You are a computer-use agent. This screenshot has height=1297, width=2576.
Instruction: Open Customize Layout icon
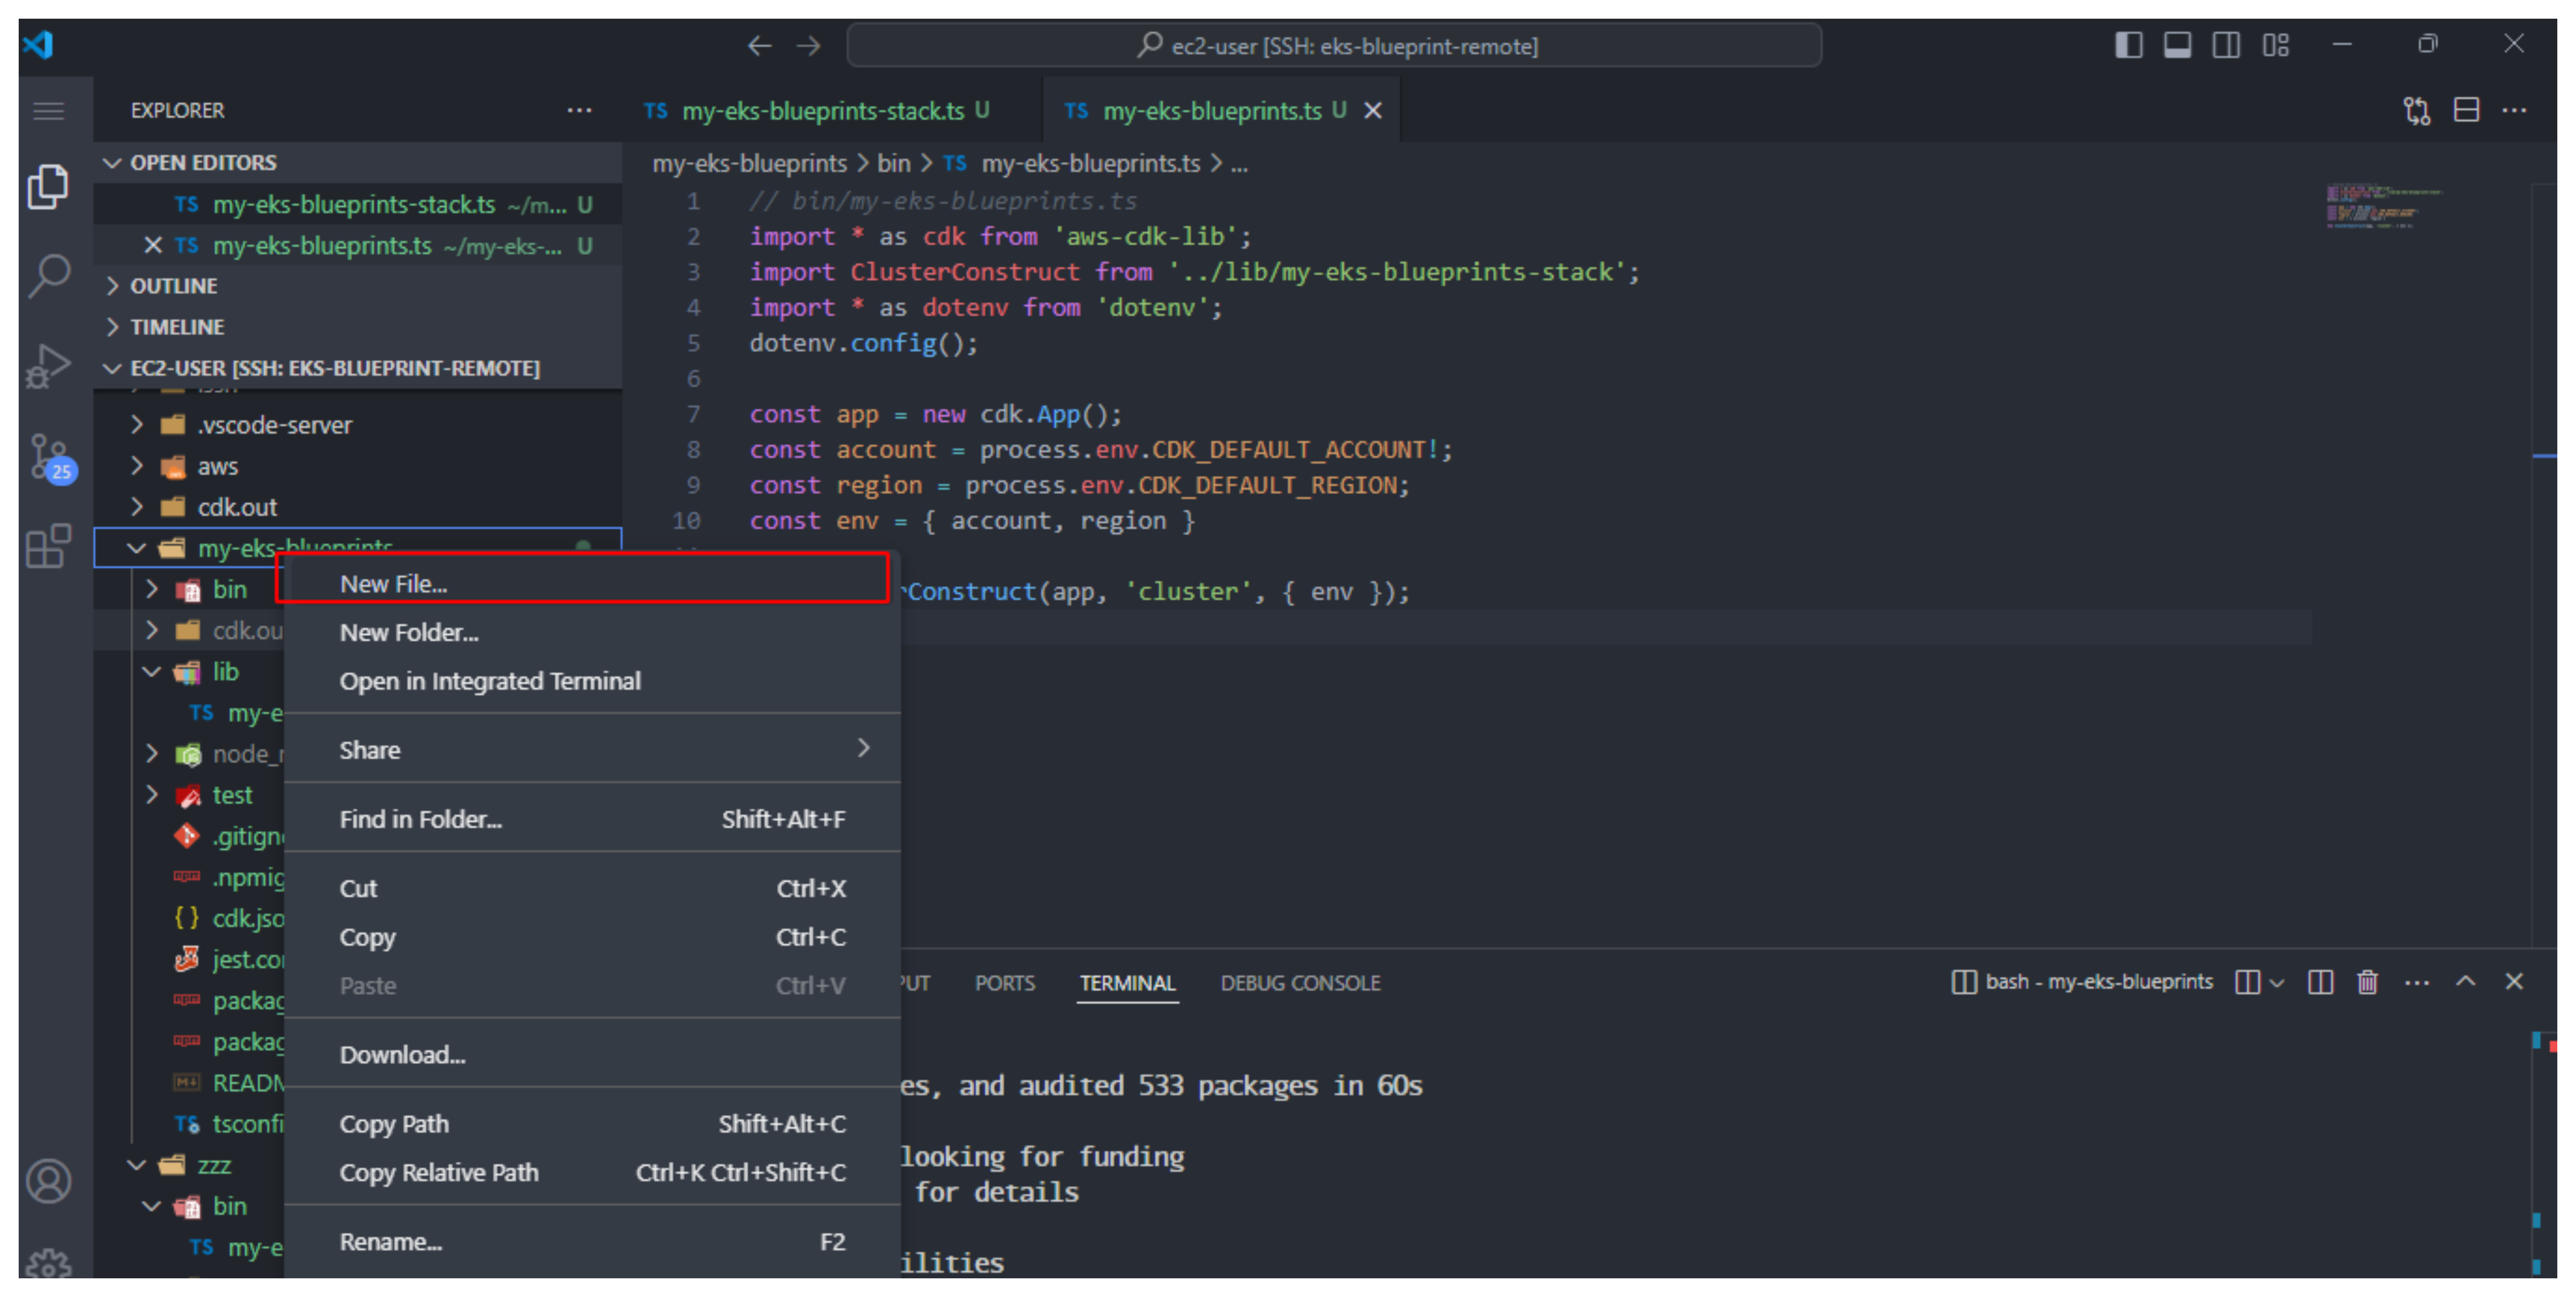click(x=2275, y=45)
